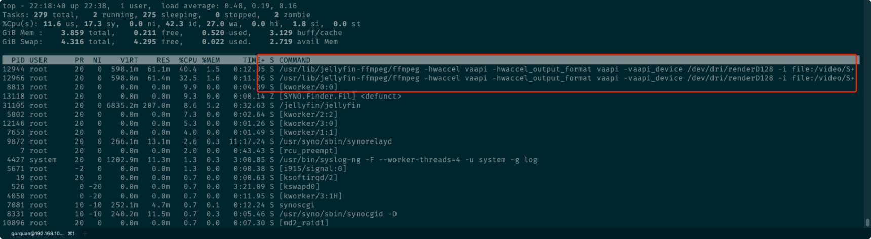871x239 pixels.
Task: Click the terminal scrollbar thumb
Action: tap(867, 223)
